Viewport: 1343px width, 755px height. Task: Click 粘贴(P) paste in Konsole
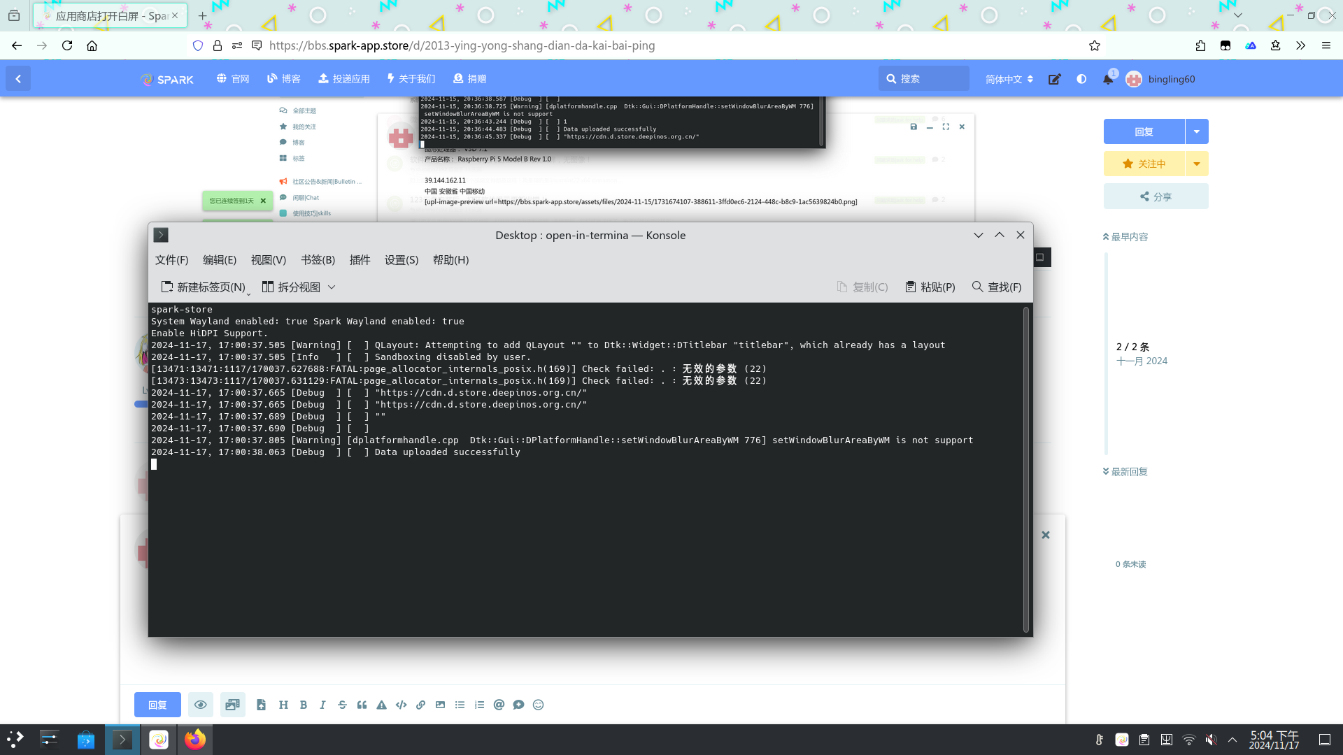tap(930, 287)
